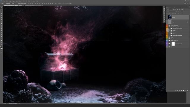Screen dimensions: 190x107
Task: Switch to the inactive document tab
Action: (x=34, y=5)
